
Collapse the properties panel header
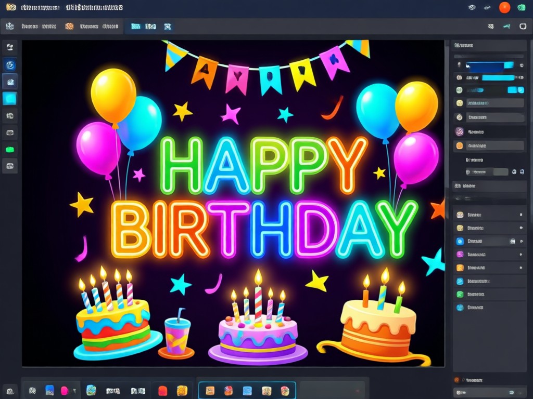pyautogui.click(x=489, y=45)
